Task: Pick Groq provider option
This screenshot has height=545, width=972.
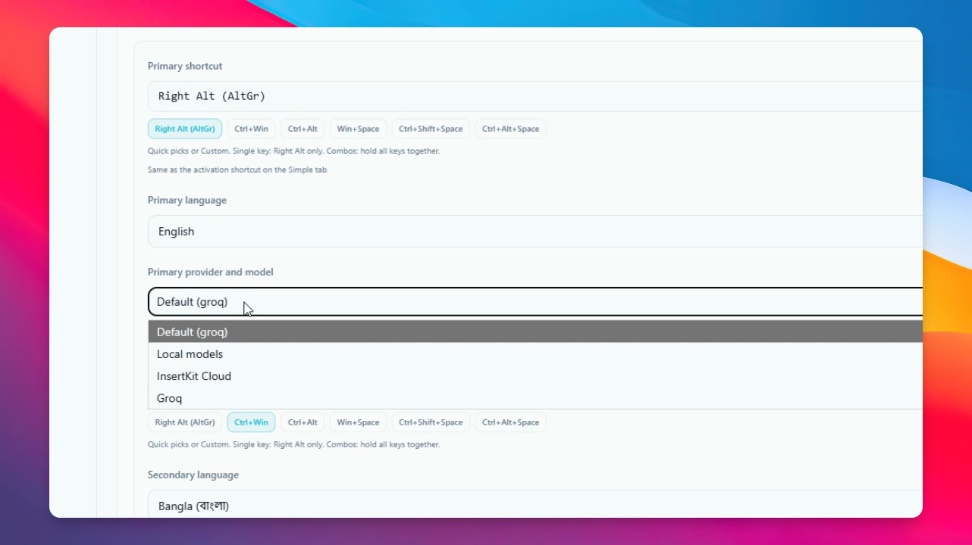Action: coord(535,397)
